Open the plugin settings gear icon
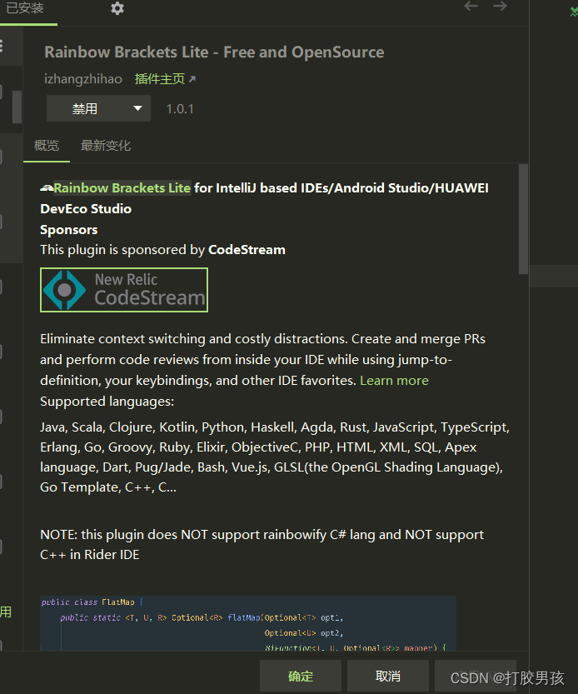This screenshot has width=578, height=694. coord(117,8)
